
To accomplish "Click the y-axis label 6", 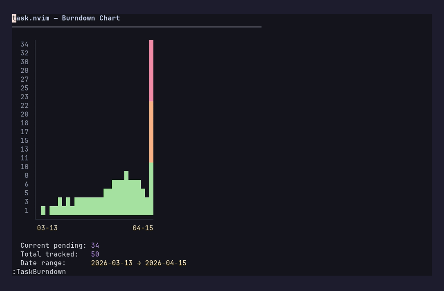I will tap(26, 184).
